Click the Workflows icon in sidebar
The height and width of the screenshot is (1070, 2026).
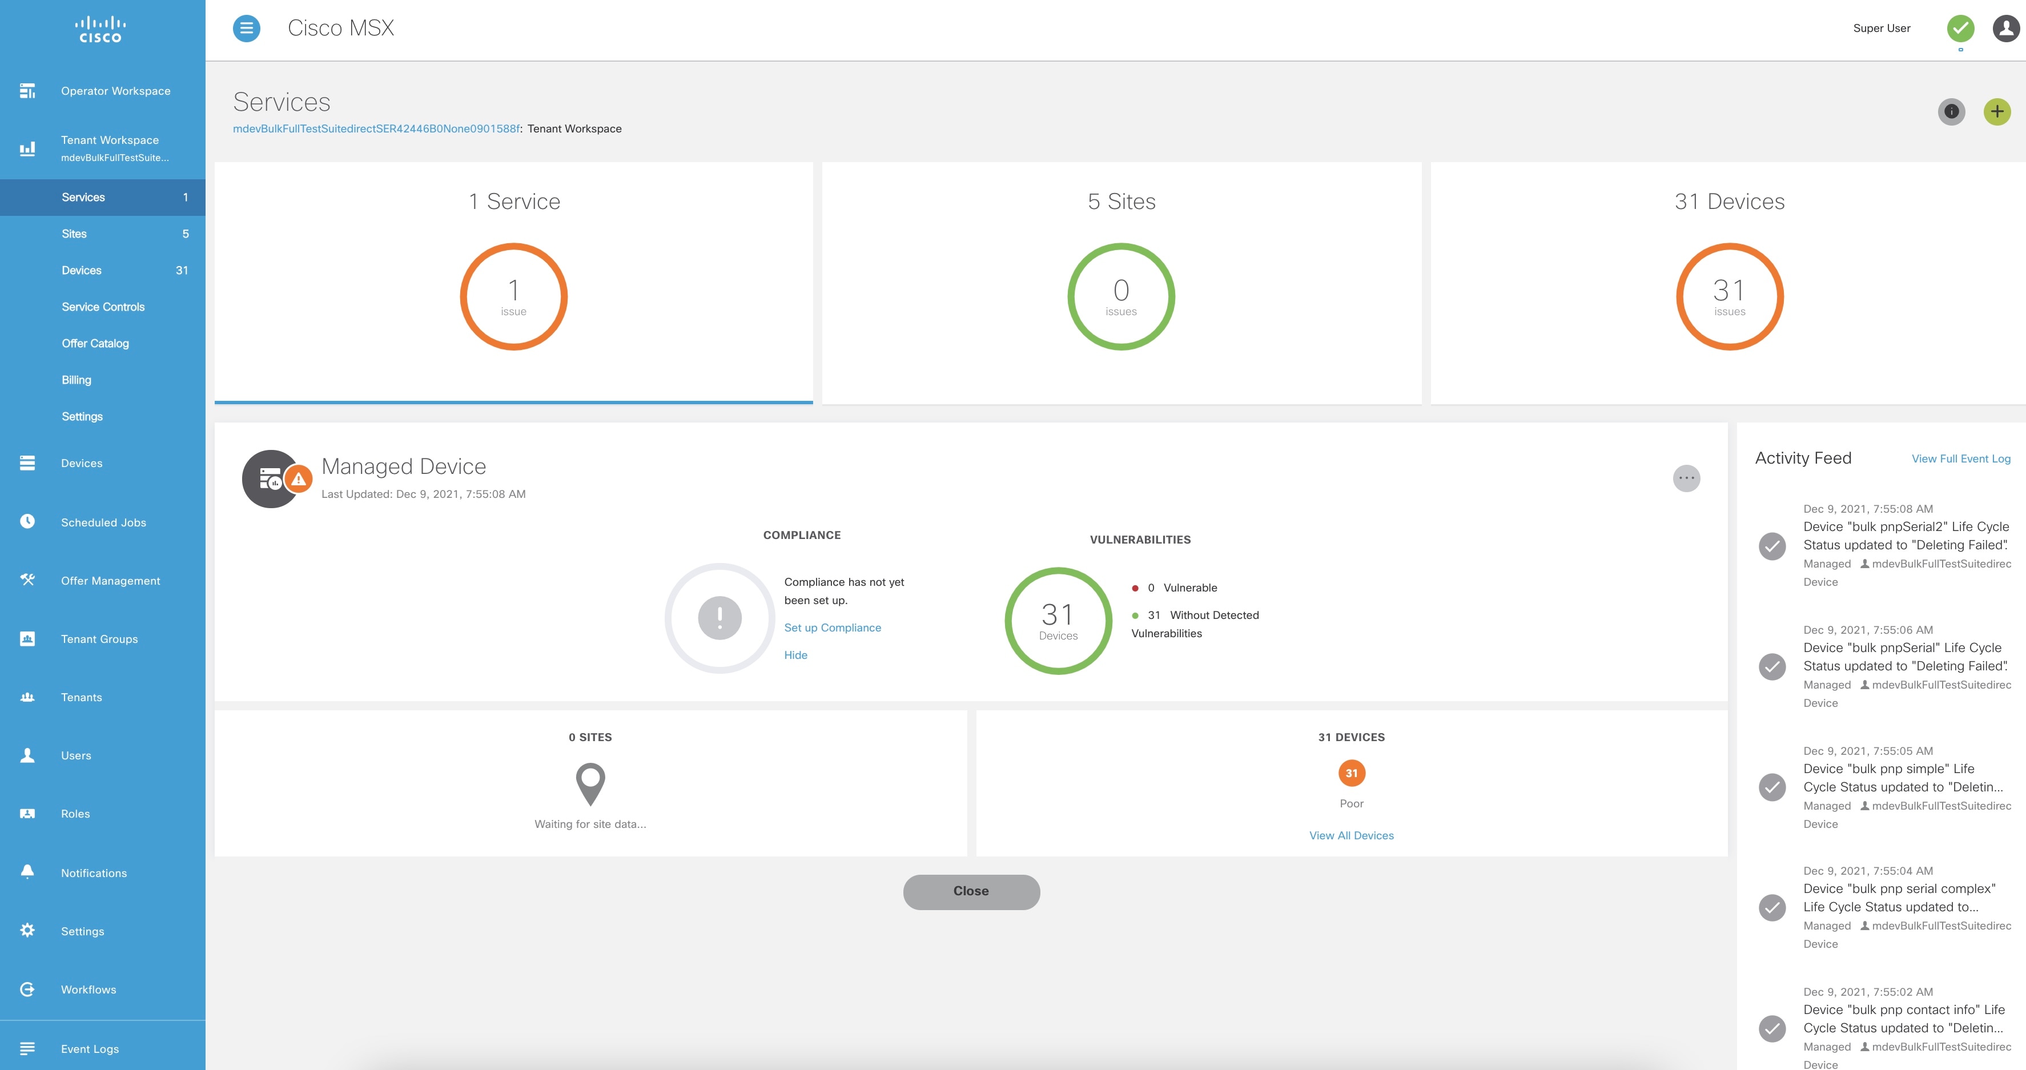point(27,989)
